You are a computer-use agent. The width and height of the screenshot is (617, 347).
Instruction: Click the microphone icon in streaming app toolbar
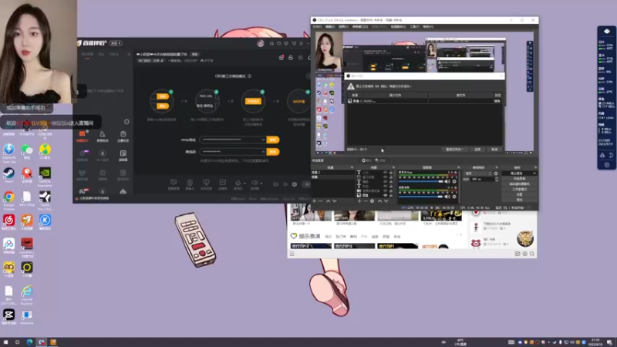tap(238, 183)
